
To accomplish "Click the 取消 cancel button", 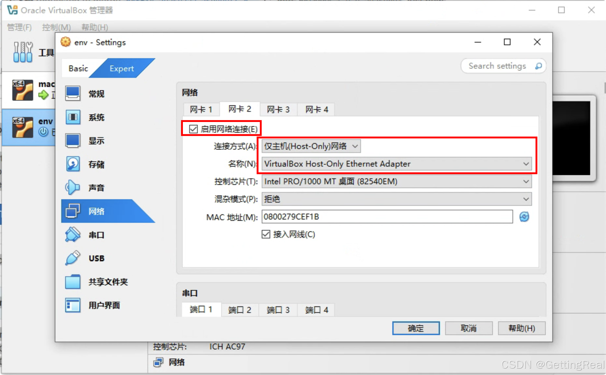I will tap(469, 328).
